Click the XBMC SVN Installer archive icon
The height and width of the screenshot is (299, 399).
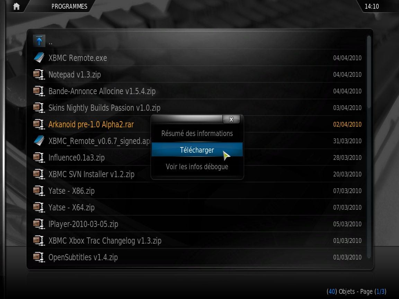click(39, 174)
